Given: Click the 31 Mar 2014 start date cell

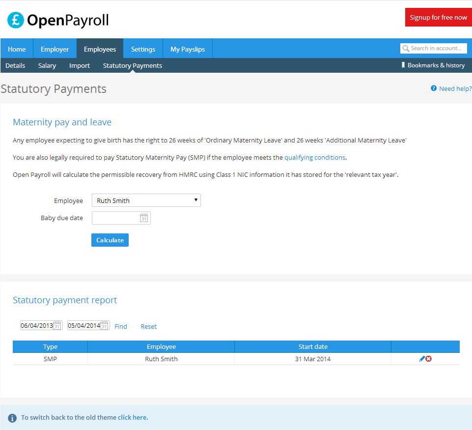Looking at the screenshot, I should click(x=313, y=359).
